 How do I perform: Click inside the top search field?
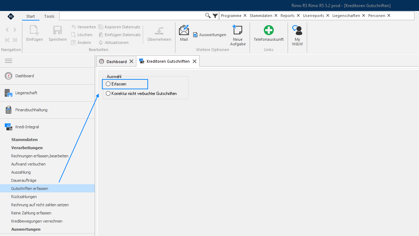pos(132,16)
